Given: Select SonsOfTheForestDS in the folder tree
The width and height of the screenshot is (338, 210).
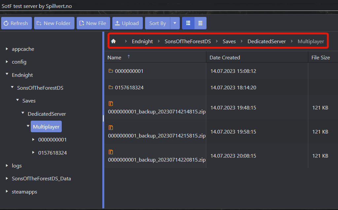Looking at the screenshot, I should (40, 88).
